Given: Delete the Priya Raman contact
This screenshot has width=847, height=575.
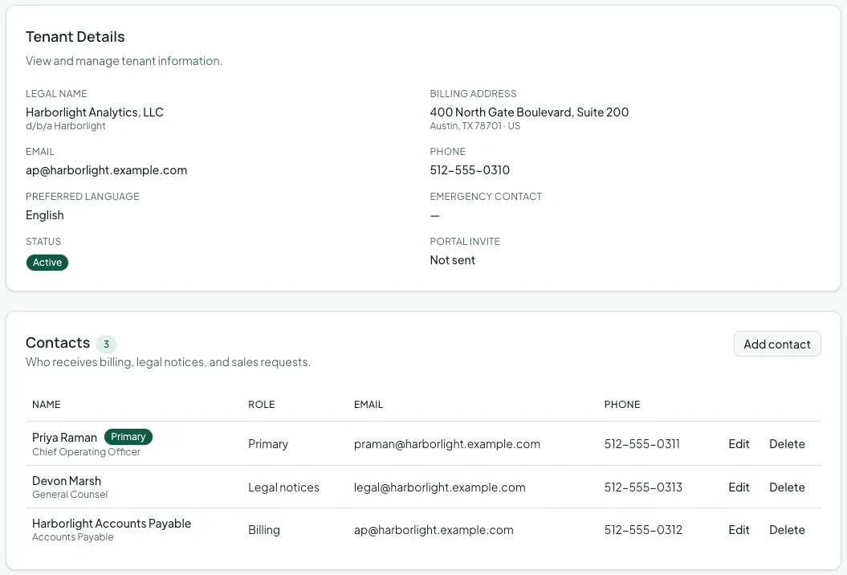Looking at the screenshot, I should click(787, 444).
